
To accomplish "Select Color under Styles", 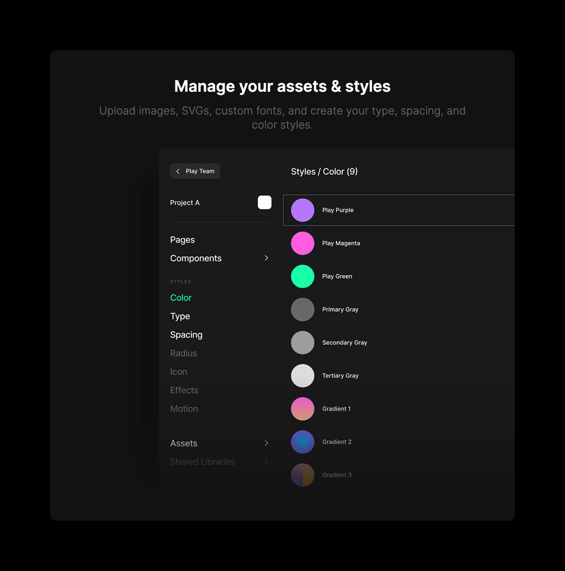I will click(x=181, y=298).
